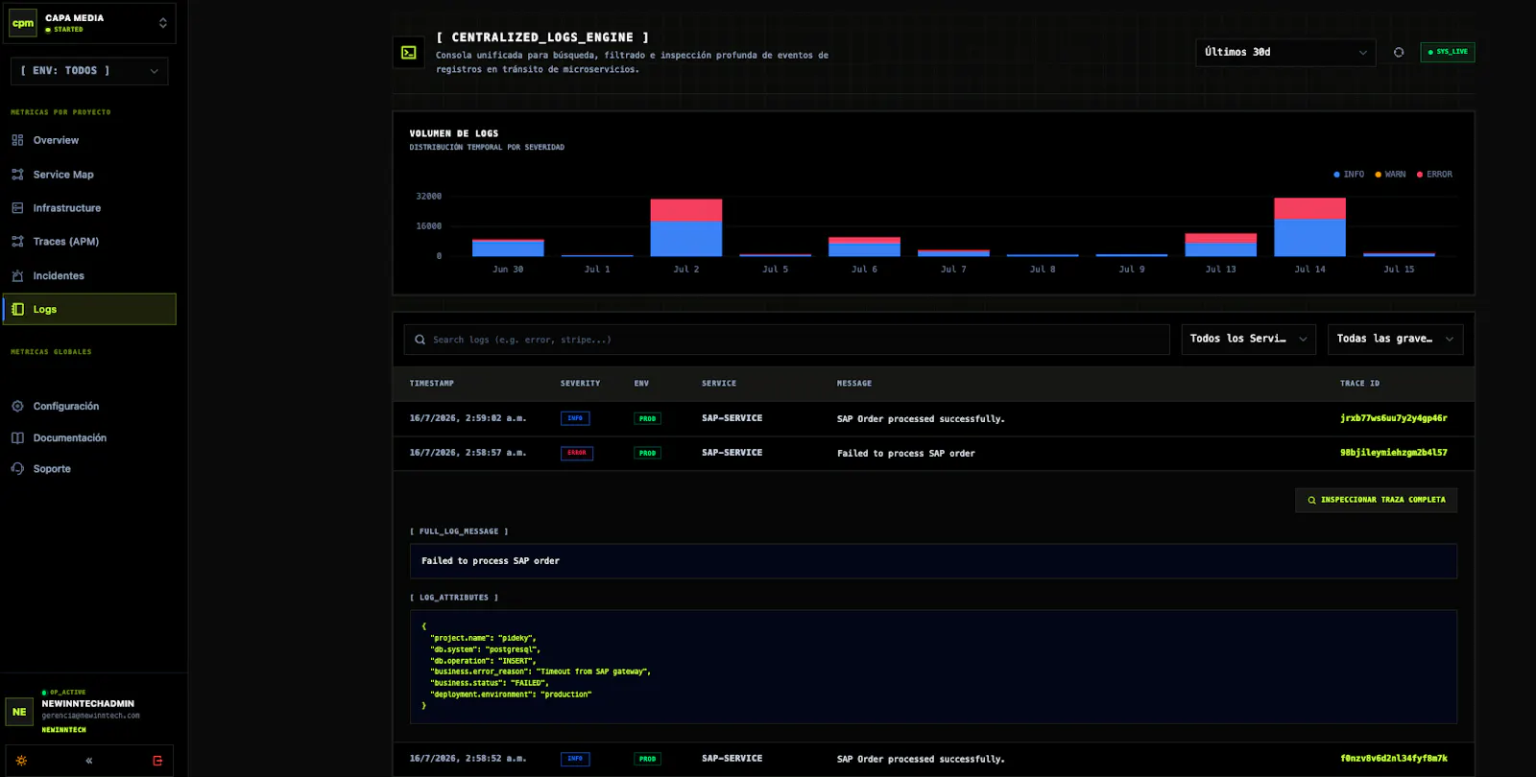Click INSPECCIONAR TRAZA COMPLETA button

pyautogui.click(x=1376, y=500)
